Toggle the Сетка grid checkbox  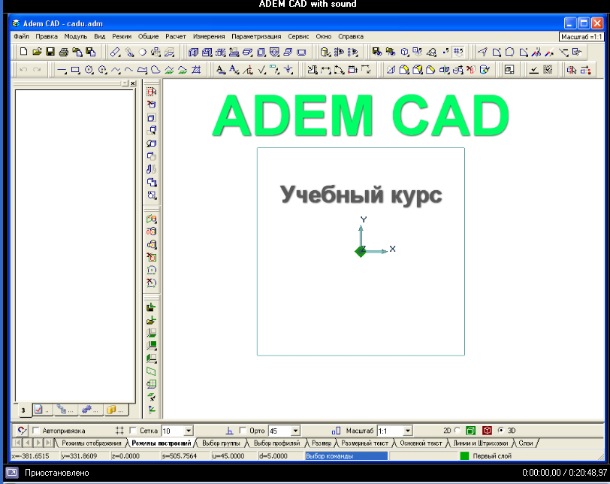[x=133, y=431]
